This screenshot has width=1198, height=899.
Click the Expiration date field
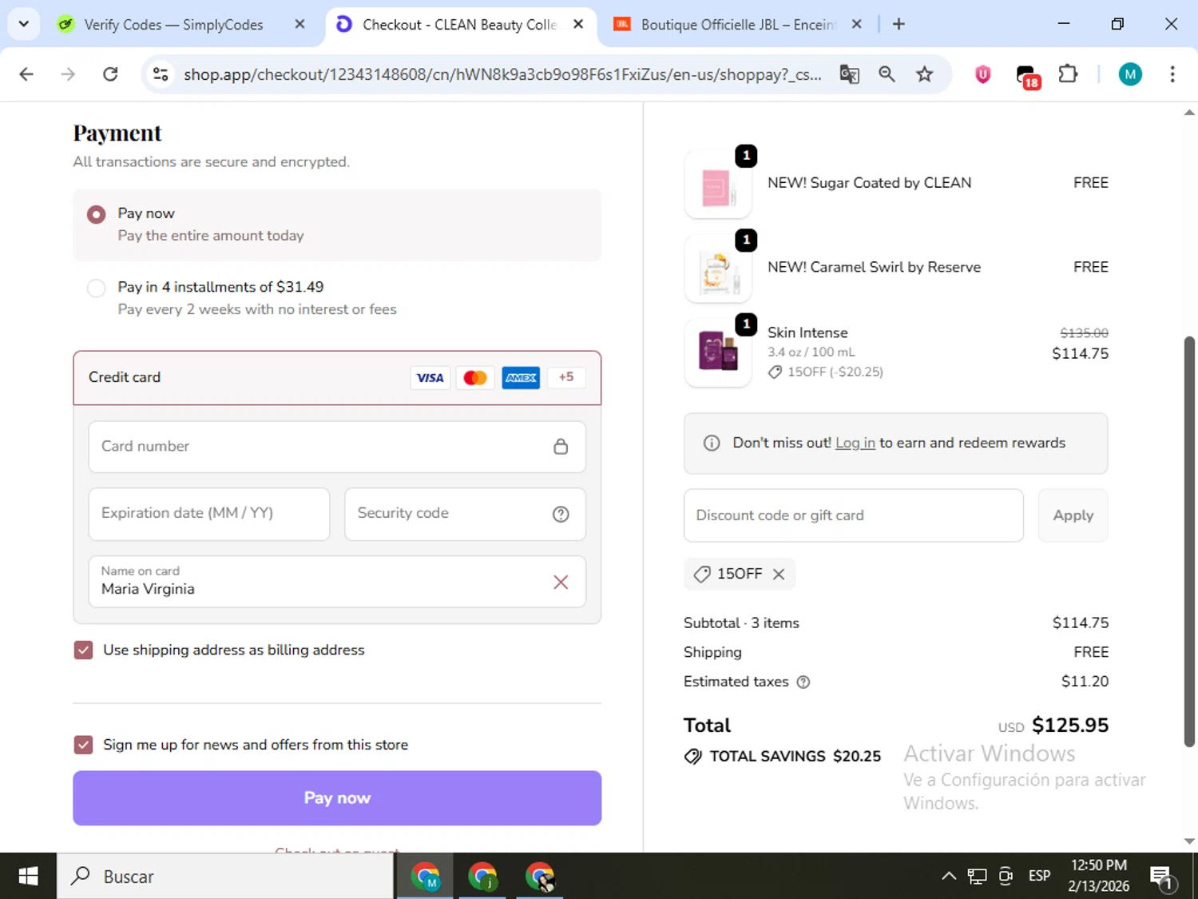pos(209,514)
